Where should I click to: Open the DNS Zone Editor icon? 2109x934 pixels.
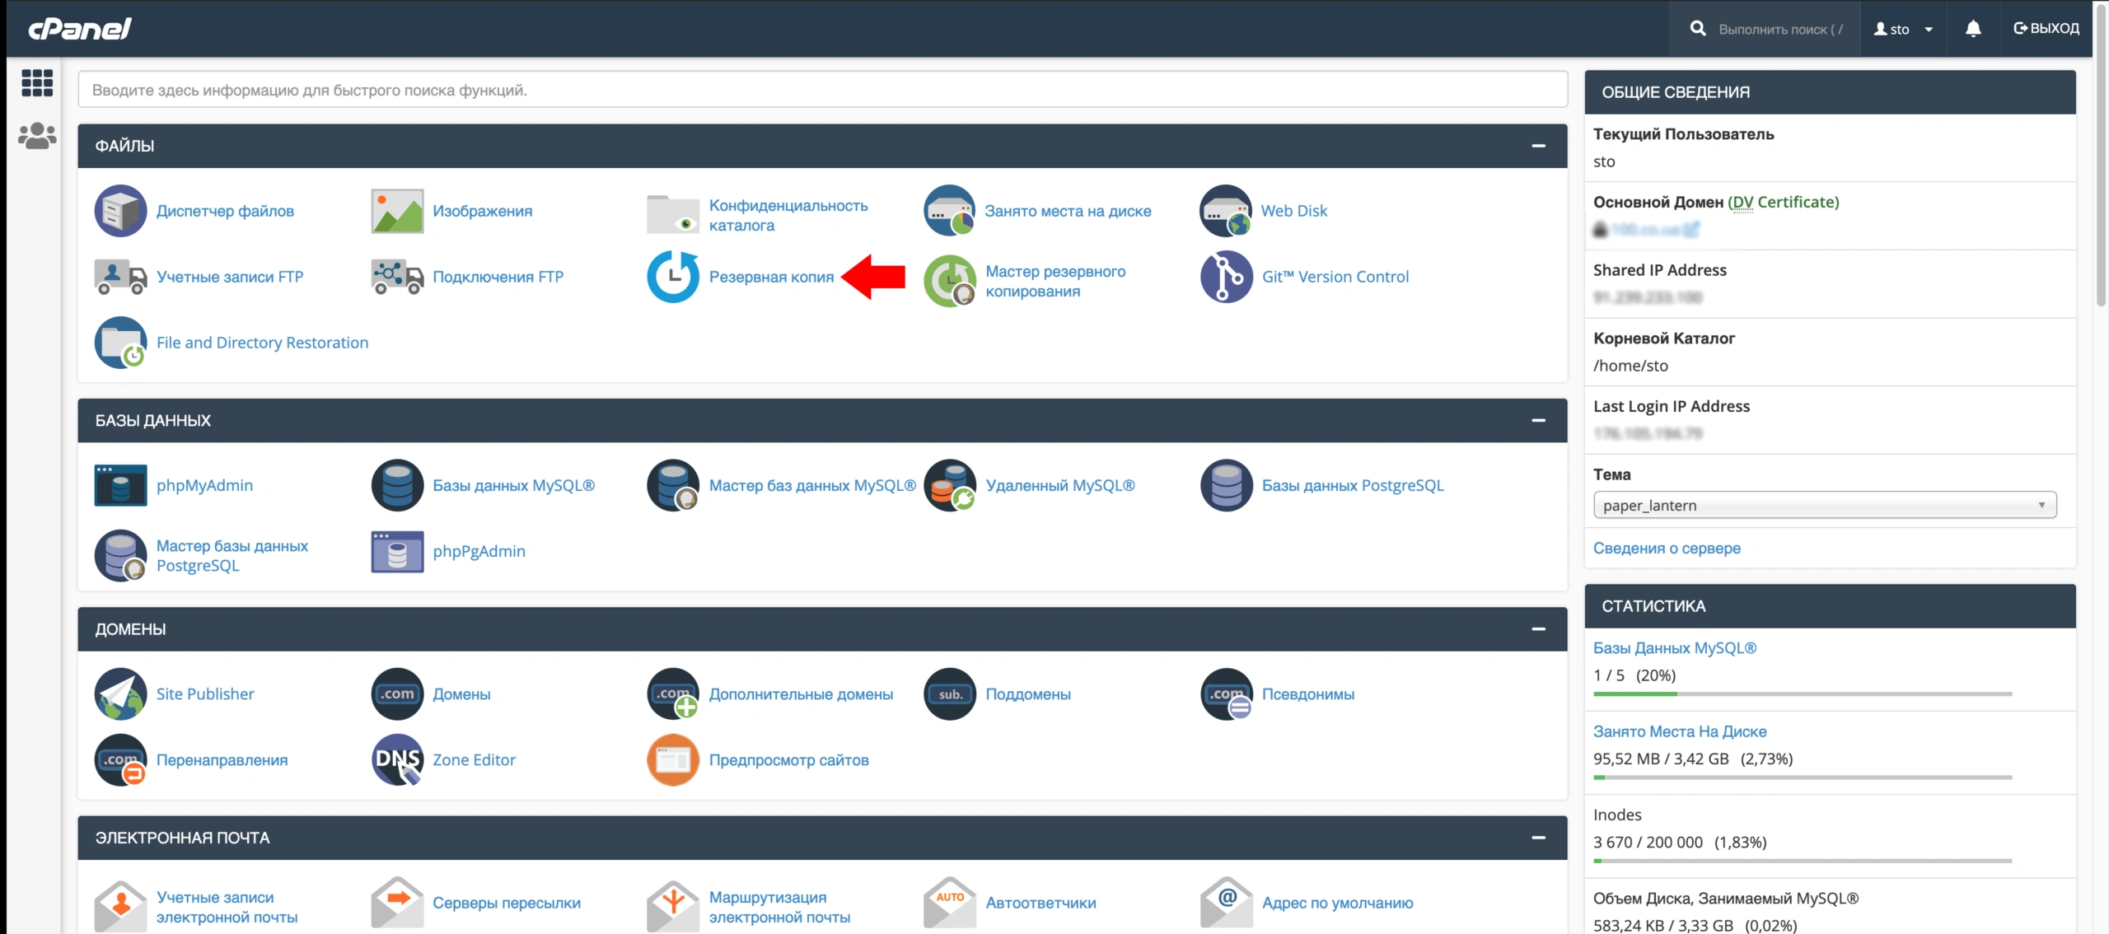[x=397, y=759]
